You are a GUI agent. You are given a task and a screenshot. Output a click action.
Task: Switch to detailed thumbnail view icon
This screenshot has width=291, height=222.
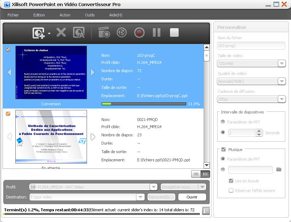tap(205, 174)
